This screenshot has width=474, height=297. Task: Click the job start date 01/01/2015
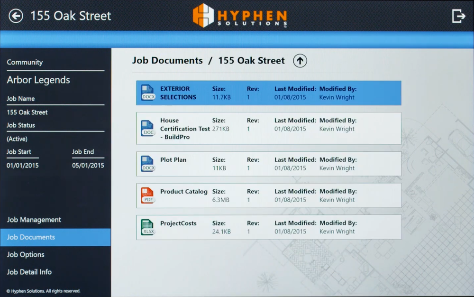point(23,166)
